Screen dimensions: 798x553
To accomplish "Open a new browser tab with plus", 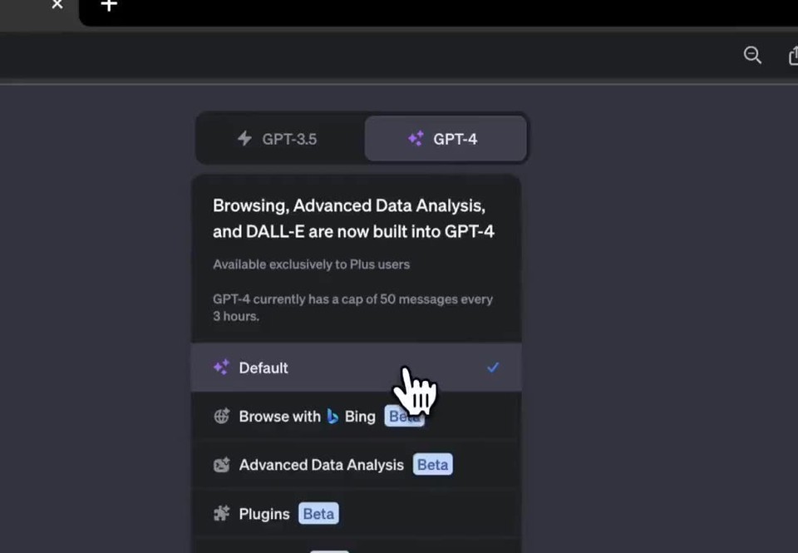I will (x=109, y=6).
